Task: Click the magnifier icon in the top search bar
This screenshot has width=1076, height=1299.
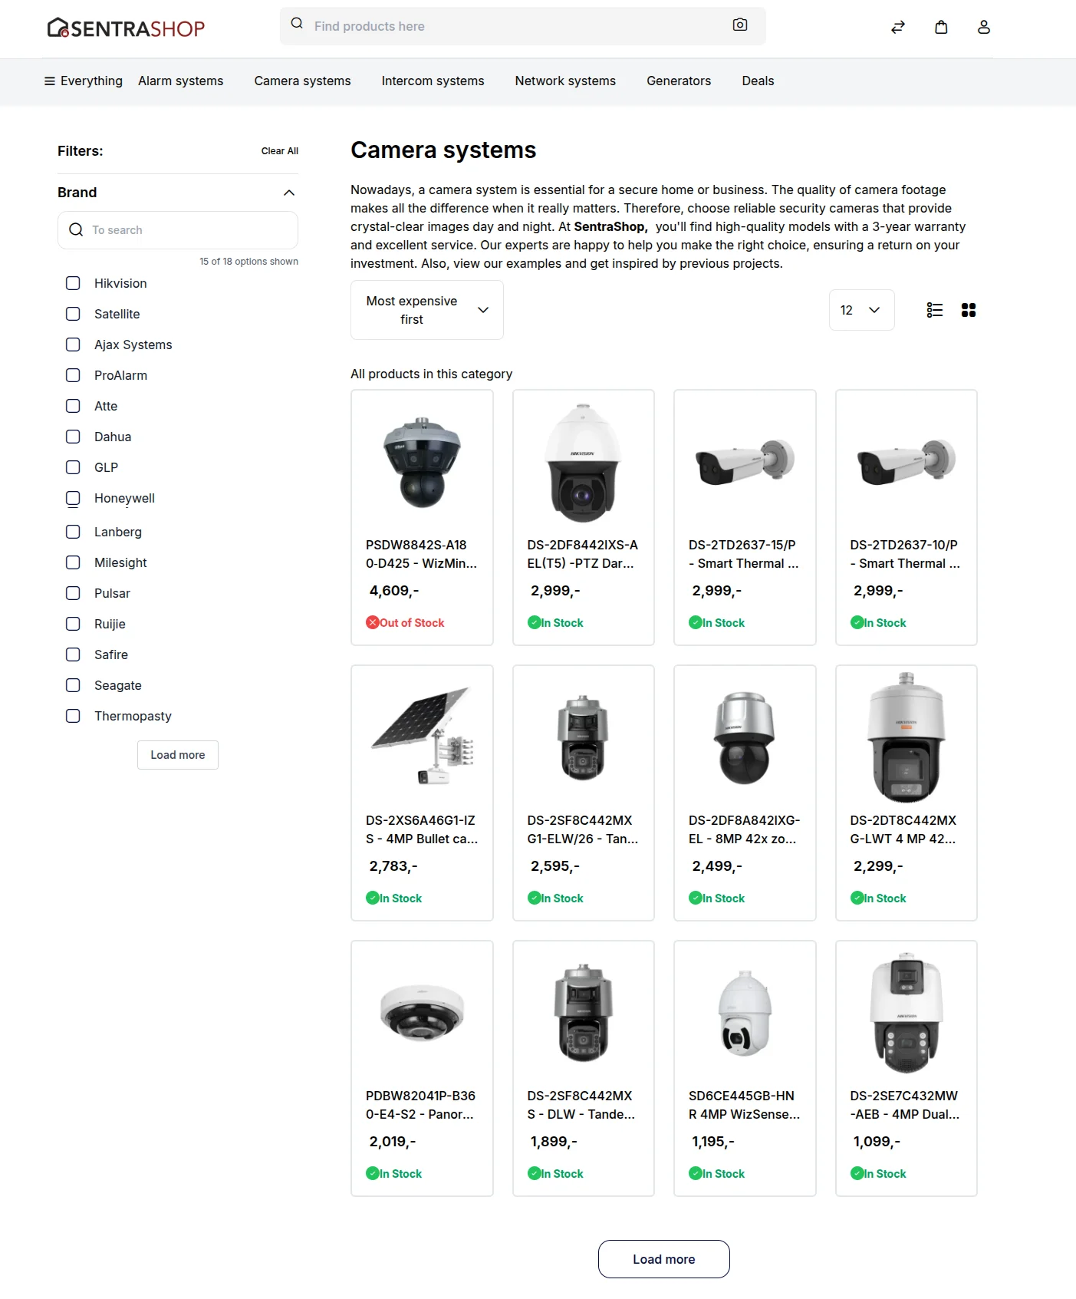Action: click(297, 24)
